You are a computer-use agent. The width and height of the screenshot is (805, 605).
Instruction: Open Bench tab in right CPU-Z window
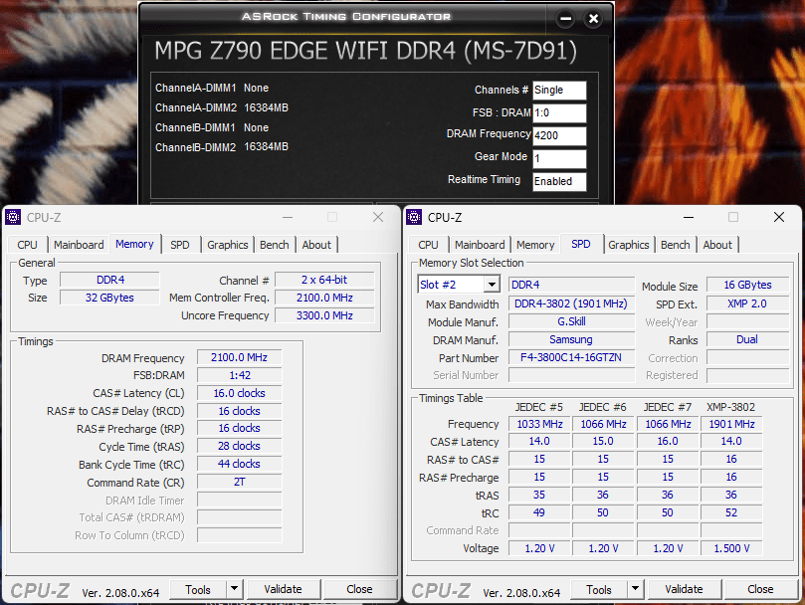[675, 245]
